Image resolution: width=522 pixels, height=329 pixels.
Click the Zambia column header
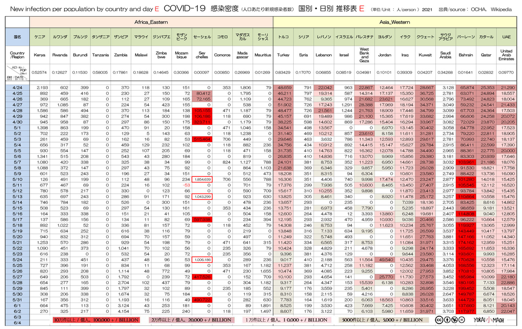point(120,55)
